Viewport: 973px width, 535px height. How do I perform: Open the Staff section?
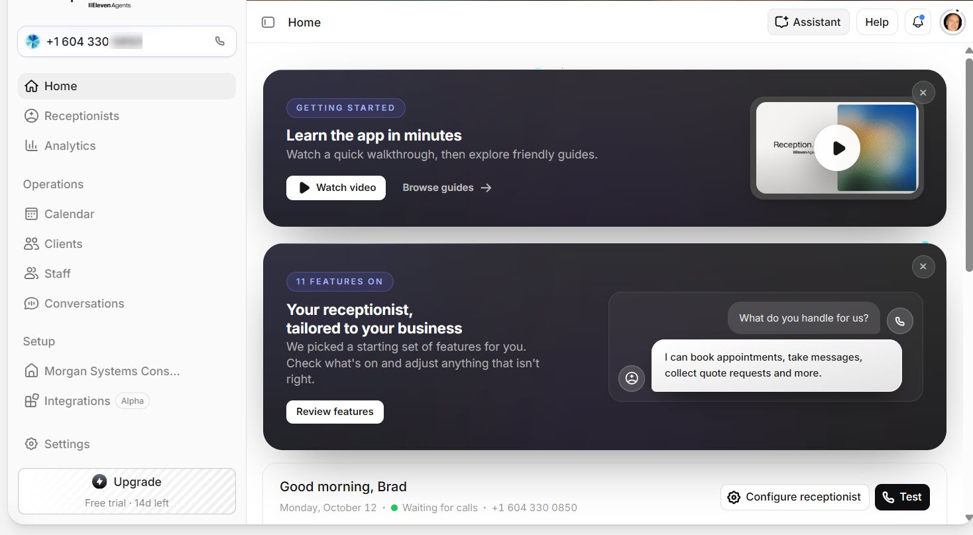127,274
